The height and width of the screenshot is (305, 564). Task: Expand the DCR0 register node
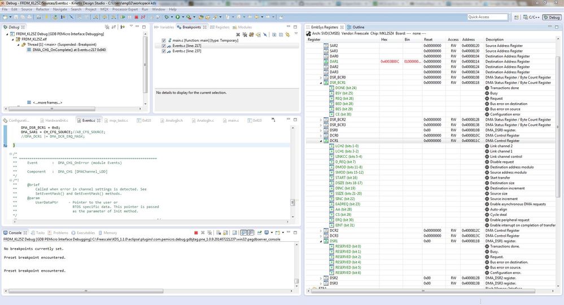point(321,135)
